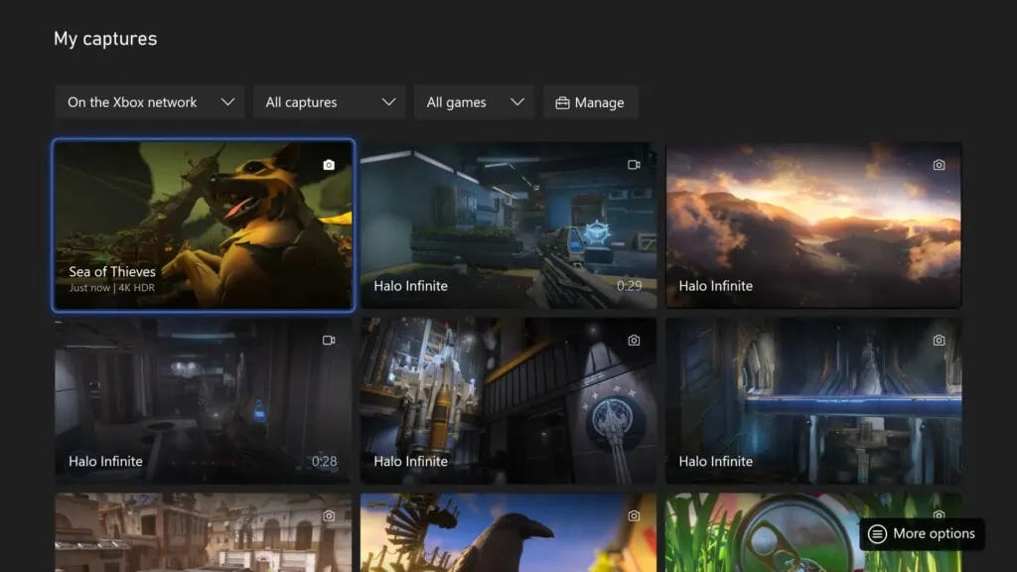Open the 0:29 Halo Infinite video clip
1017x572 pixels.
click(508, 225)
